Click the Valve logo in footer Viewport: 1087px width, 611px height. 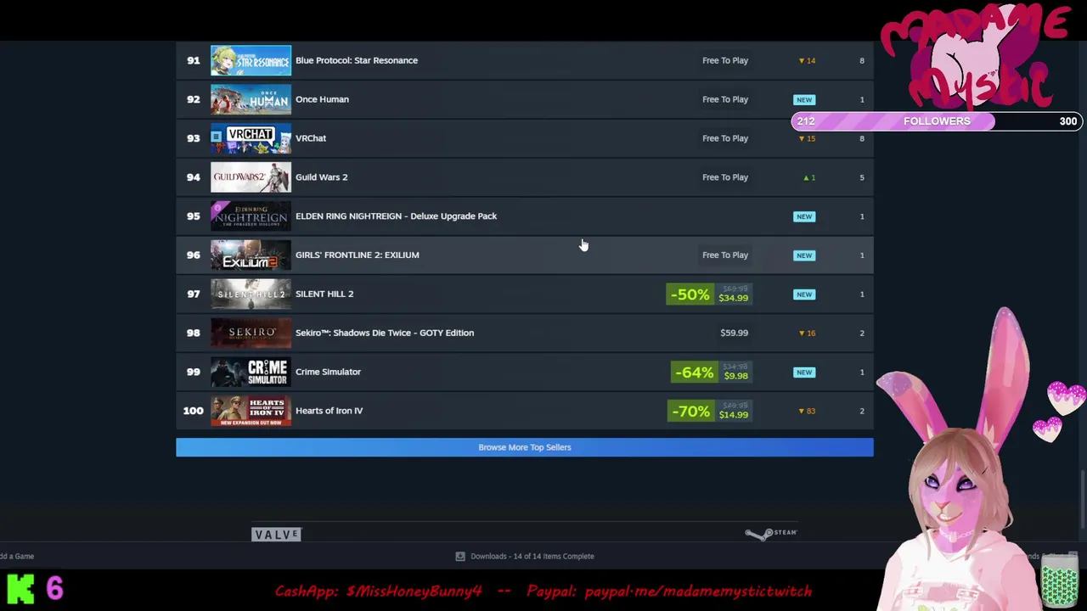[276, 534]
